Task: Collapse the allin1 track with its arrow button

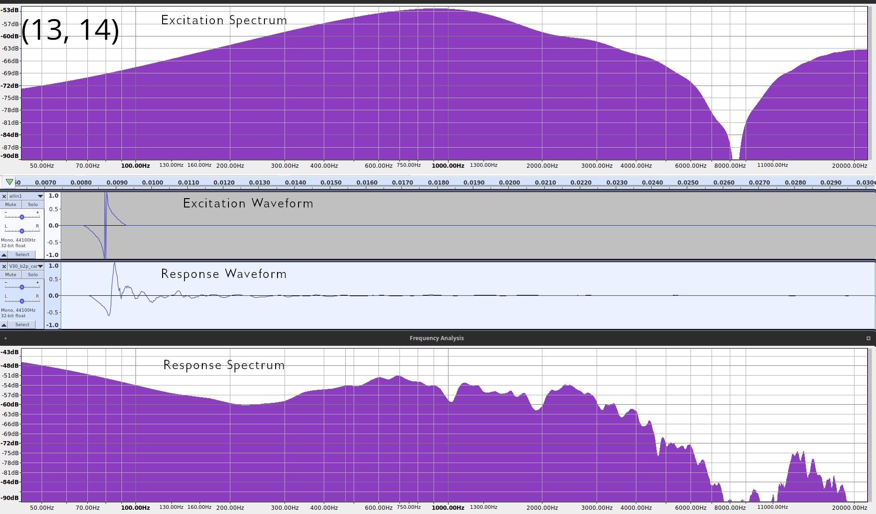Action: [x=4, y=255]
